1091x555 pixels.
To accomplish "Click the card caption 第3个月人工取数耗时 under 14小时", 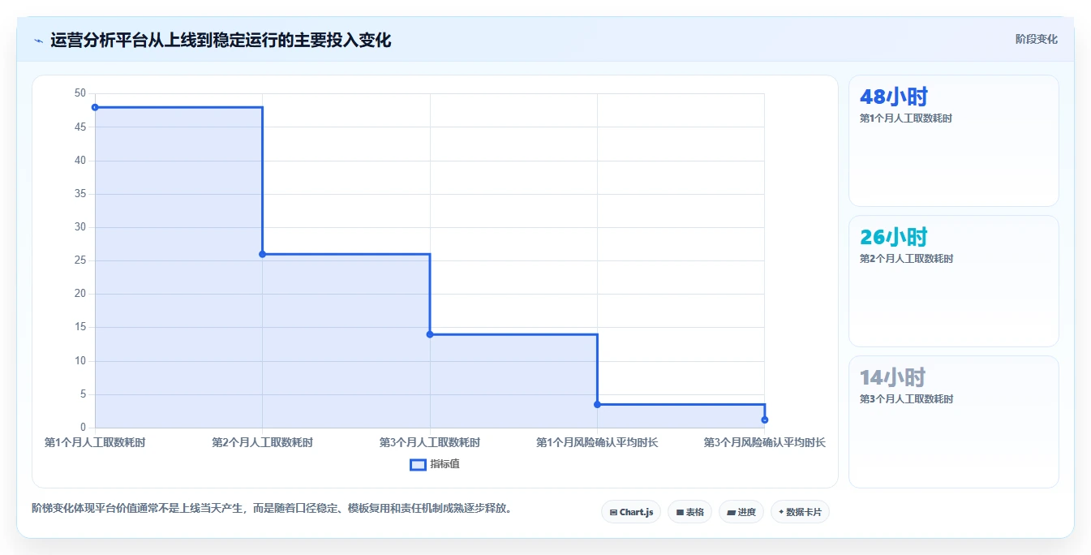I will pos(906,399).
